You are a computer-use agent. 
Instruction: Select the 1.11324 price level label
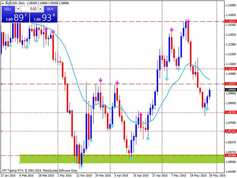[x=231, y=69]
